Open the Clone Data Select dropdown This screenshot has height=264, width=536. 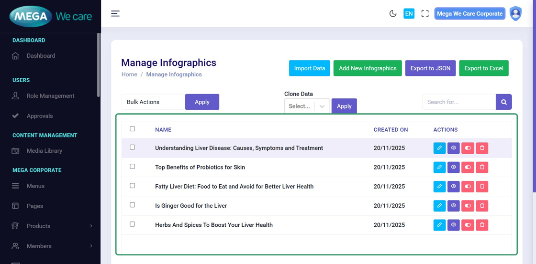tap(307, 106)
